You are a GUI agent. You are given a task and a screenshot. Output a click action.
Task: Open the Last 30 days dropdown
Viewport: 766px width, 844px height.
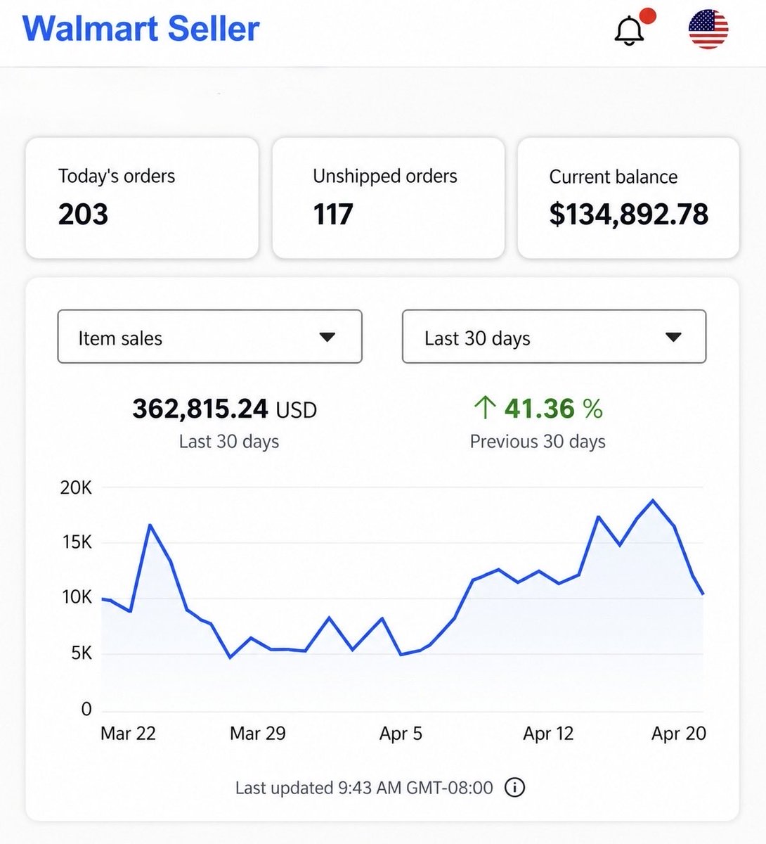point(554,337)
